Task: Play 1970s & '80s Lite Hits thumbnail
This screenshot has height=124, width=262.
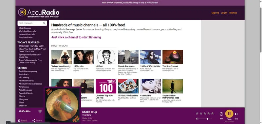Action: point(128,86)
